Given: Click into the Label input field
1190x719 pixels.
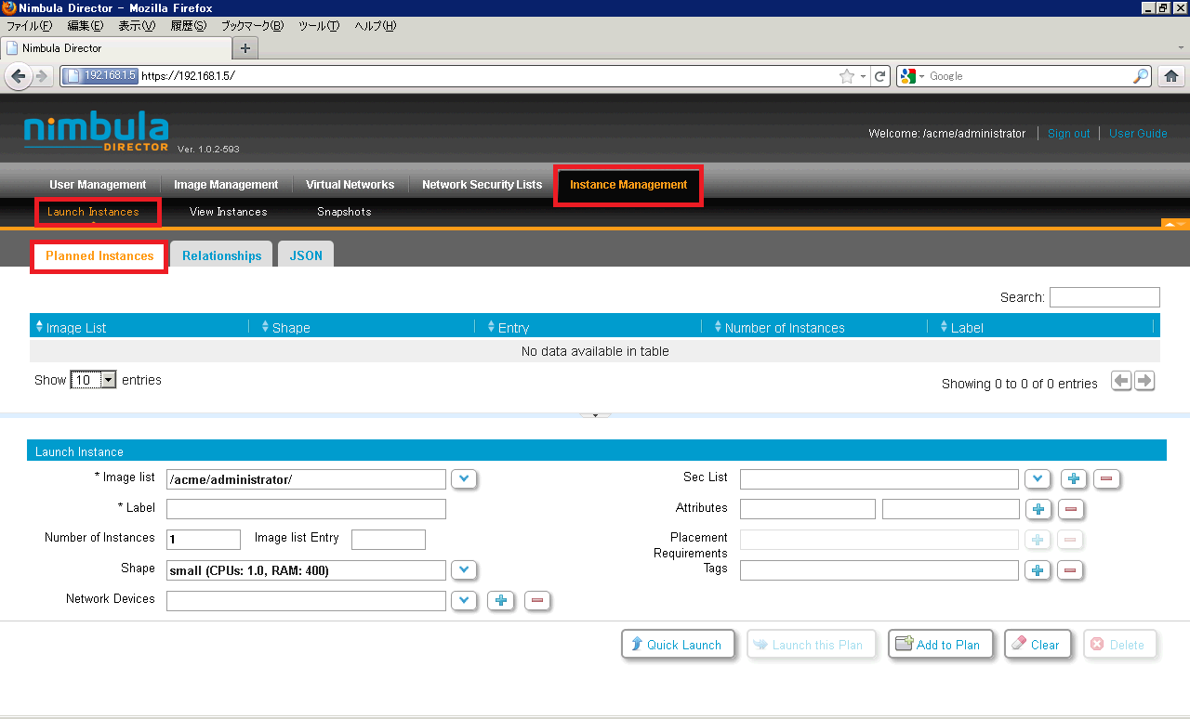Looking at the screenshot, I should 306,509.
